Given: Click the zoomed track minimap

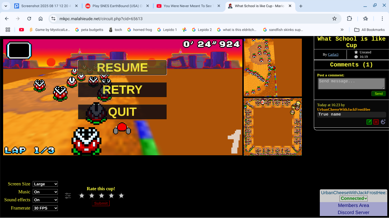Looking at the screenshot, I should (x=273, y=68).
